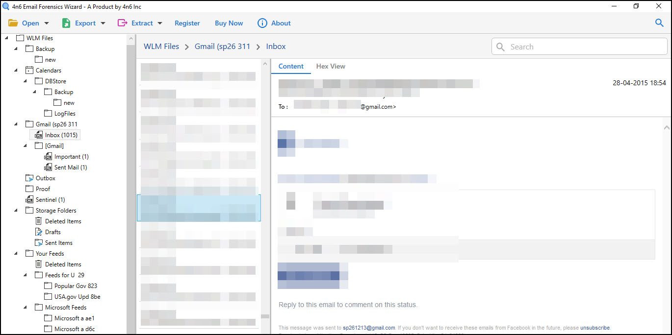
Task: Open the dropdown arrow next to Open
Action: 47,23
